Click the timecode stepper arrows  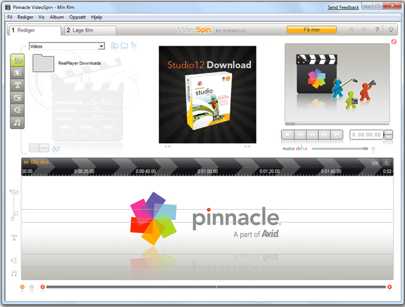pyautogui.click(x=388, y=135)
